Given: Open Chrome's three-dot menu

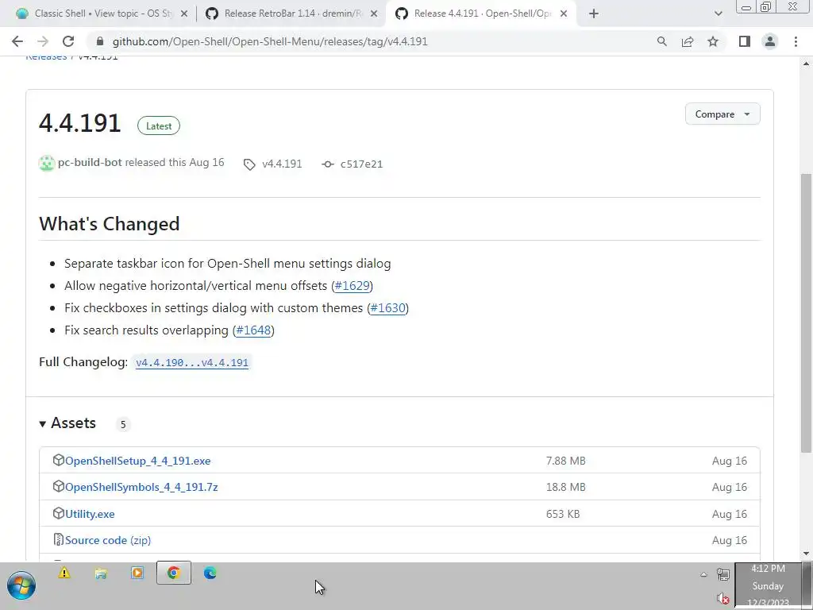Looking at the screenshot, I should click(x=796, y=41).
